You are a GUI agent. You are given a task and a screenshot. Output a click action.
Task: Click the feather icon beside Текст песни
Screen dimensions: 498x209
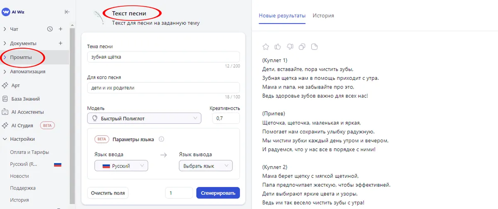(x=100, y=18)
